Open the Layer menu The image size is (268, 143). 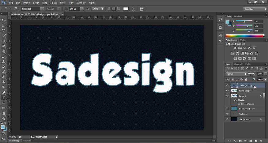tap(36, 3)
